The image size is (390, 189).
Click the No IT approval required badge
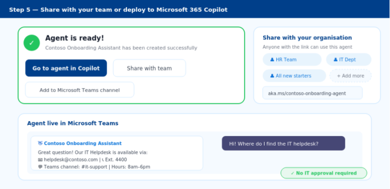tap(323, 173)
